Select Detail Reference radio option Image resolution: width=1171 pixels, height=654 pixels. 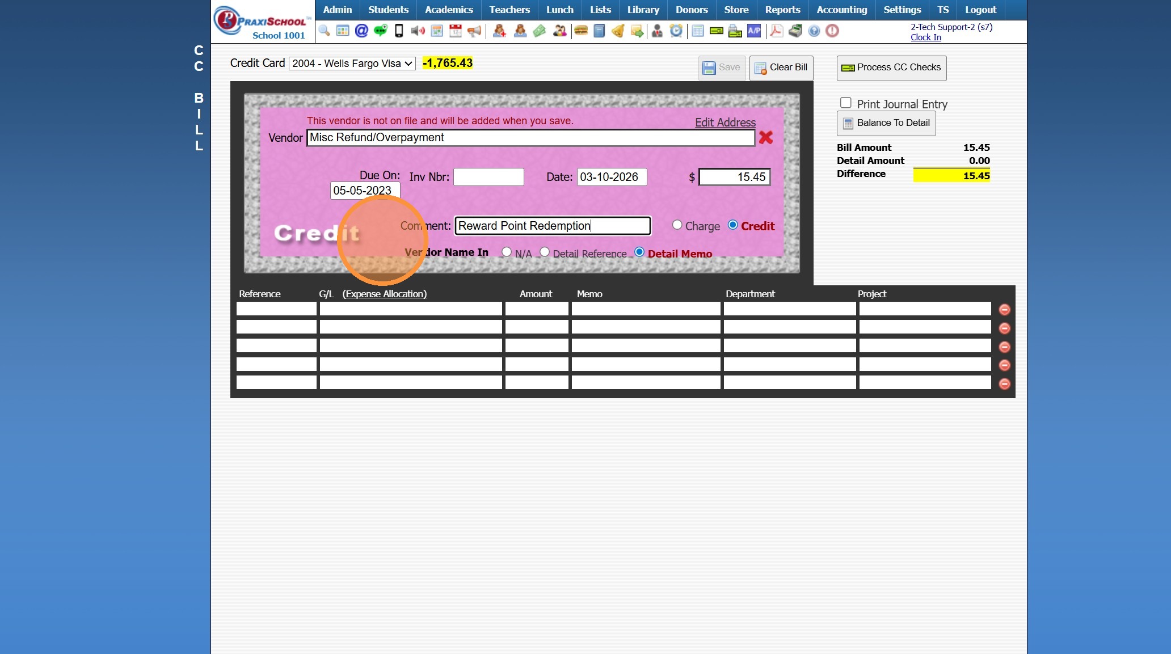545,252
